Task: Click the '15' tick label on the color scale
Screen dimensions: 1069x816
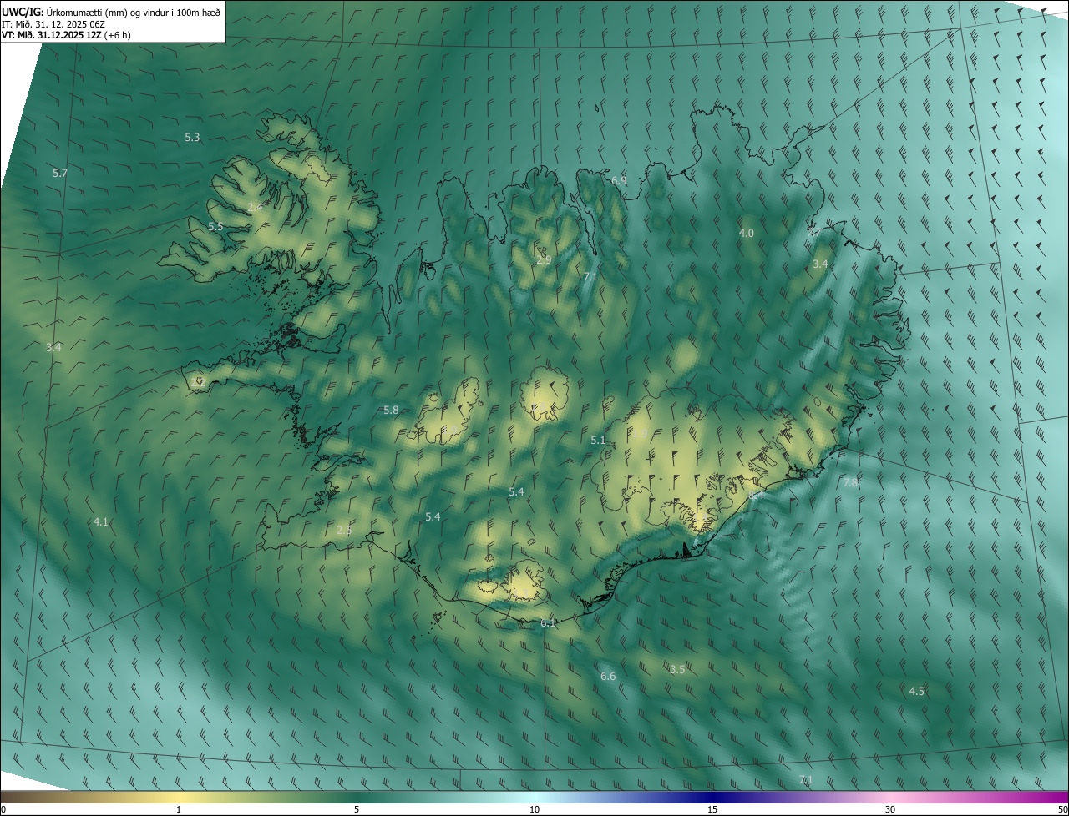Action: 712,809
